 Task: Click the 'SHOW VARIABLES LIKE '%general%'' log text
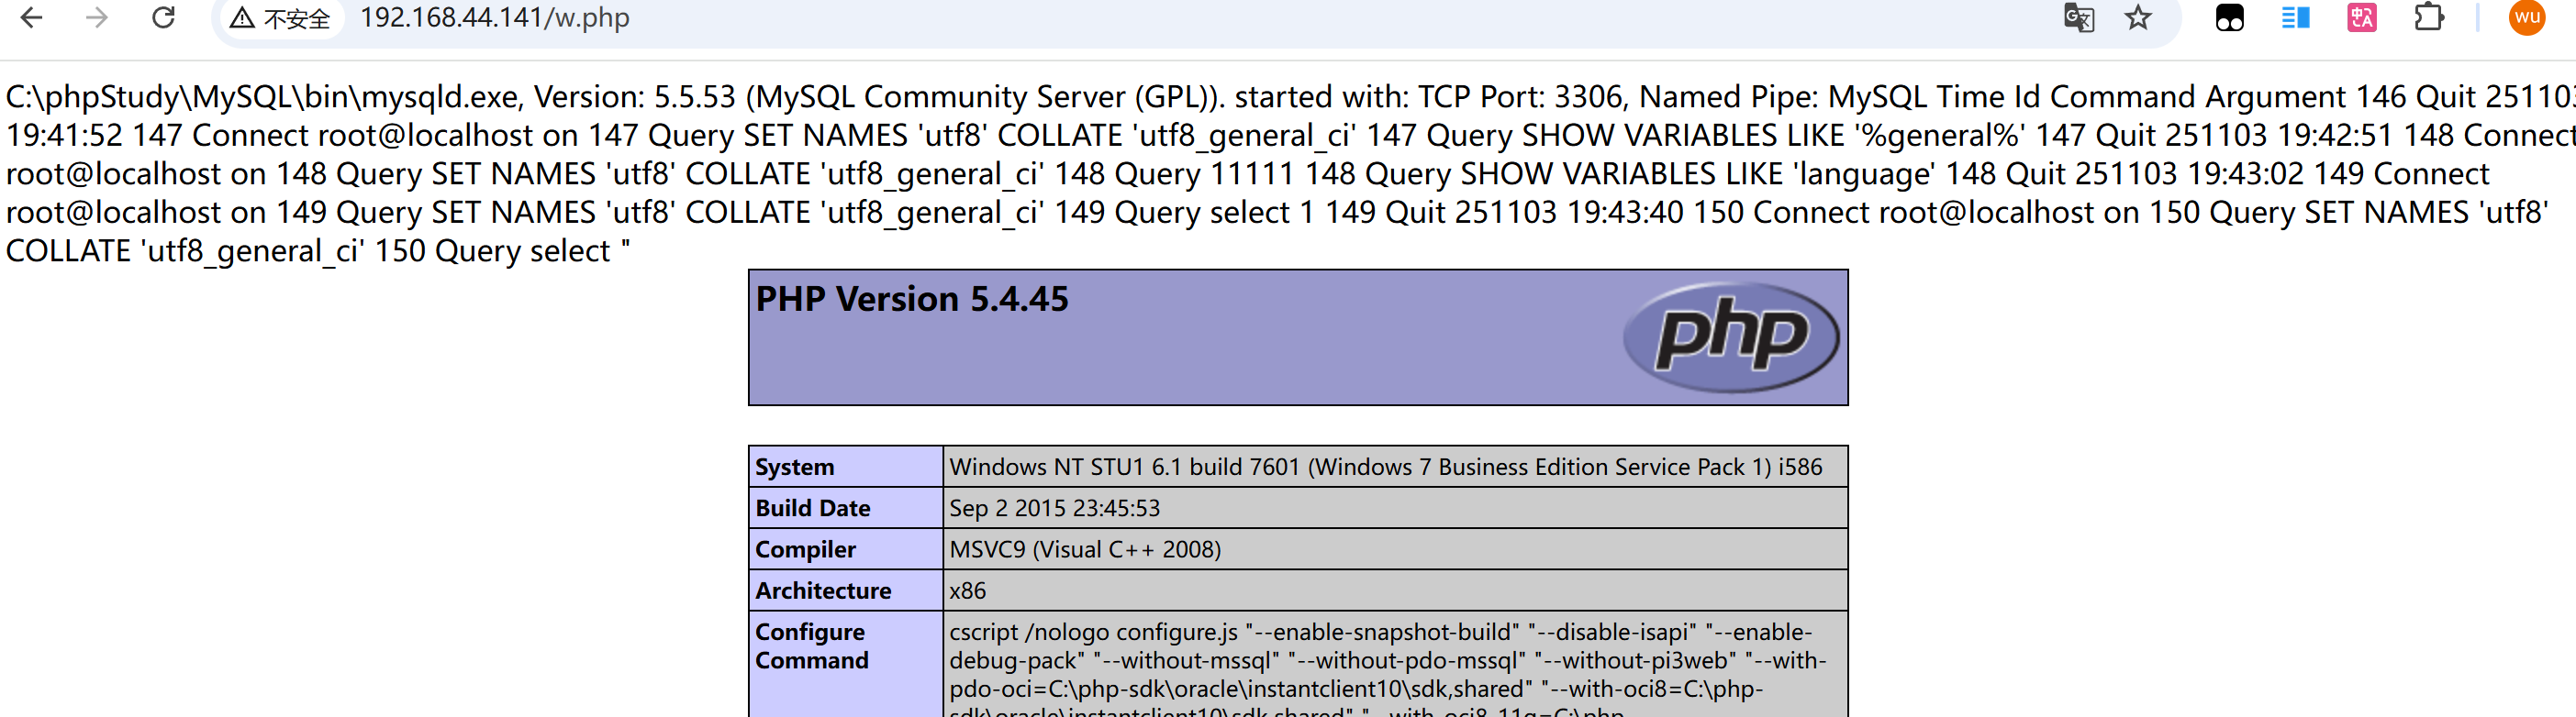(1774, 135)
